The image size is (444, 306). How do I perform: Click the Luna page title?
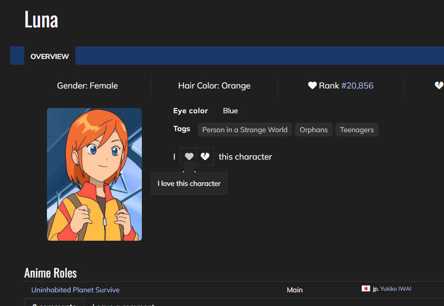tap(41, 20)
